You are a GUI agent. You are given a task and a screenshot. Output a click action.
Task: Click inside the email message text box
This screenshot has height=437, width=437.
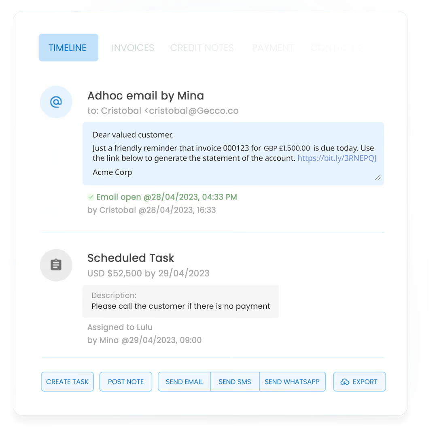point(233,154)
